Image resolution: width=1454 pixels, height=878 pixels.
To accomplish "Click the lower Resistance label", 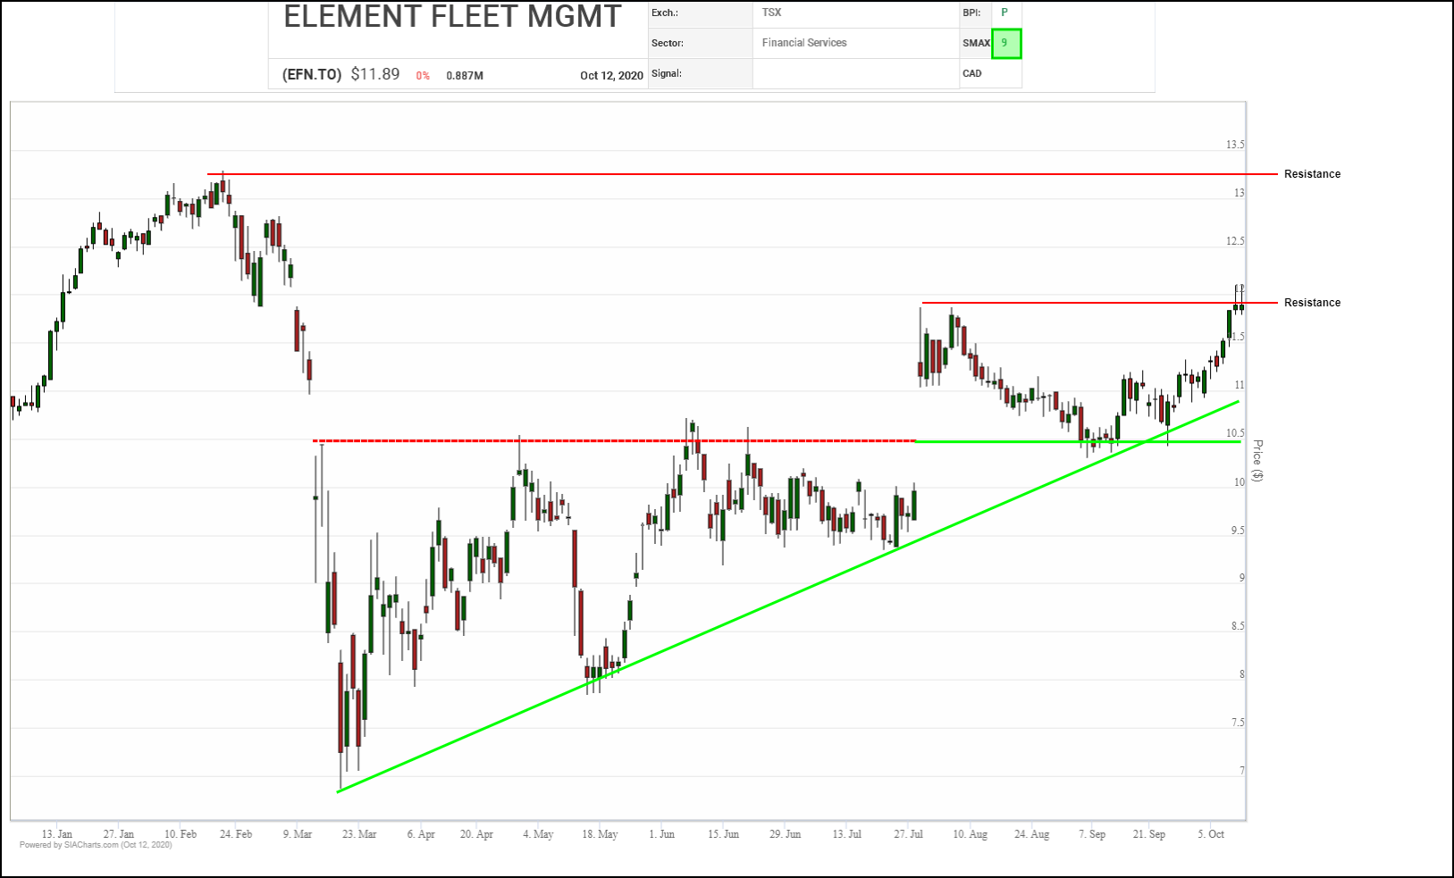I will [1312, 303].
